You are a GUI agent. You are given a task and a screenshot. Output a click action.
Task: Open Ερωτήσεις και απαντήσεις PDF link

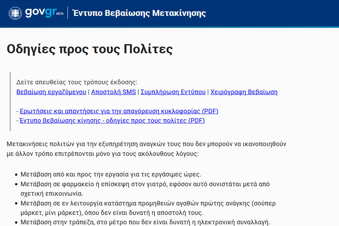(119, 111)
